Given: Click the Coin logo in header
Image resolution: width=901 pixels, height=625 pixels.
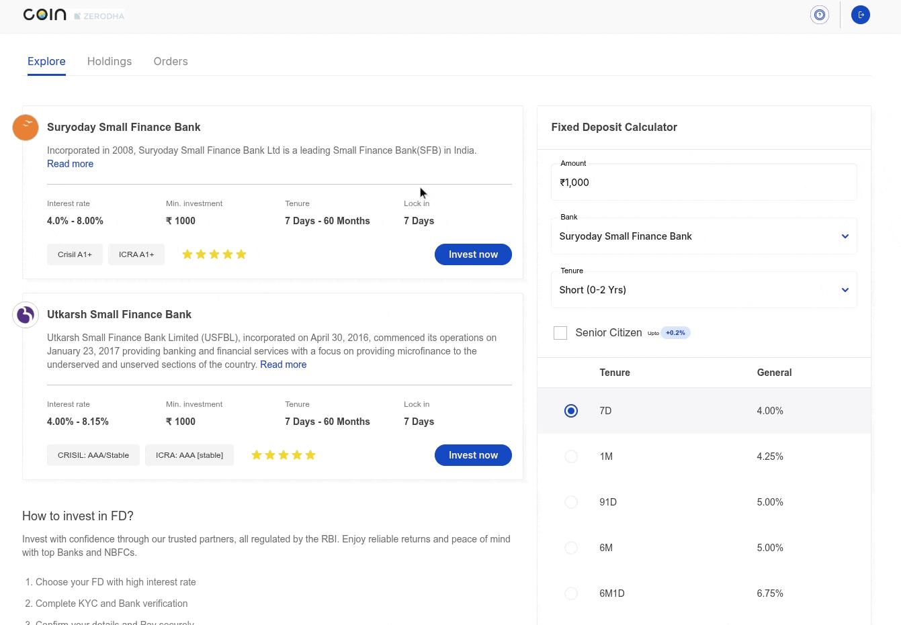Looking at the screenshot, I should 44,15.
